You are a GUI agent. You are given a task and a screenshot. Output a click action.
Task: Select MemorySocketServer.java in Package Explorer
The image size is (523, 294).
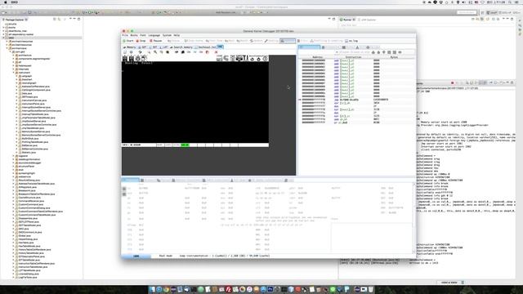[x=36, y=131]
